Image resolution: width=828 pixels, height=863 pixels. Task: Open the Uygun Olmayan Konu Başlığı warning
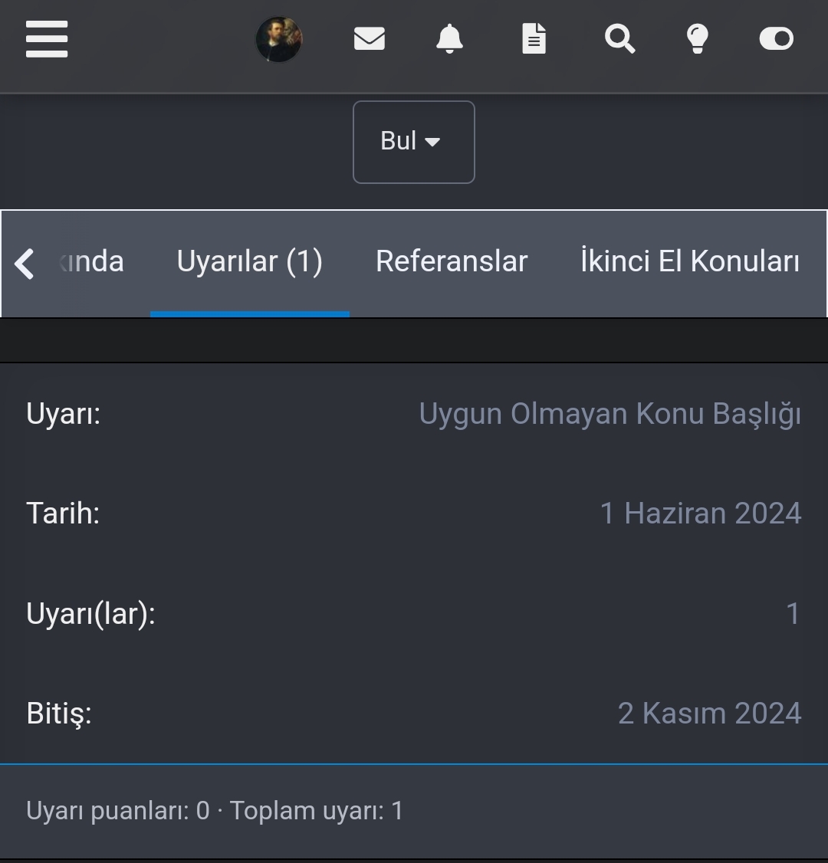(609, 414)
